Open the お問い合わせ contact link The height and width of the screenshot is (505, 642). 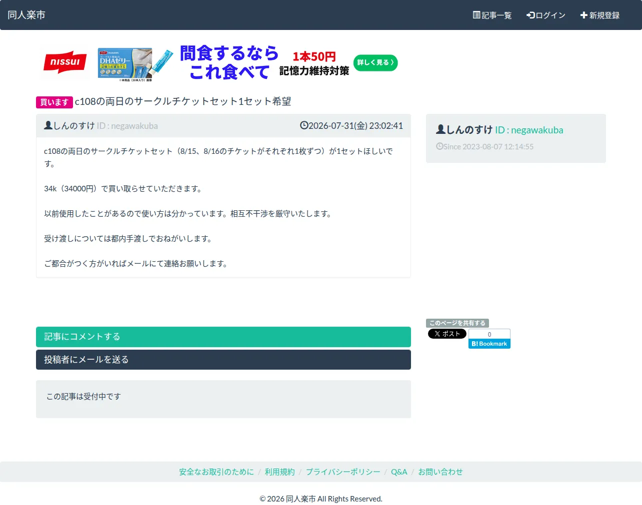point(440,472)
